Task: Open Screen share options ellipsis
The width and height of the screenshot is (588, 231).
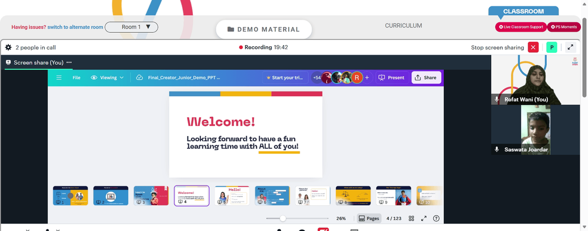Action: (69, 62)
